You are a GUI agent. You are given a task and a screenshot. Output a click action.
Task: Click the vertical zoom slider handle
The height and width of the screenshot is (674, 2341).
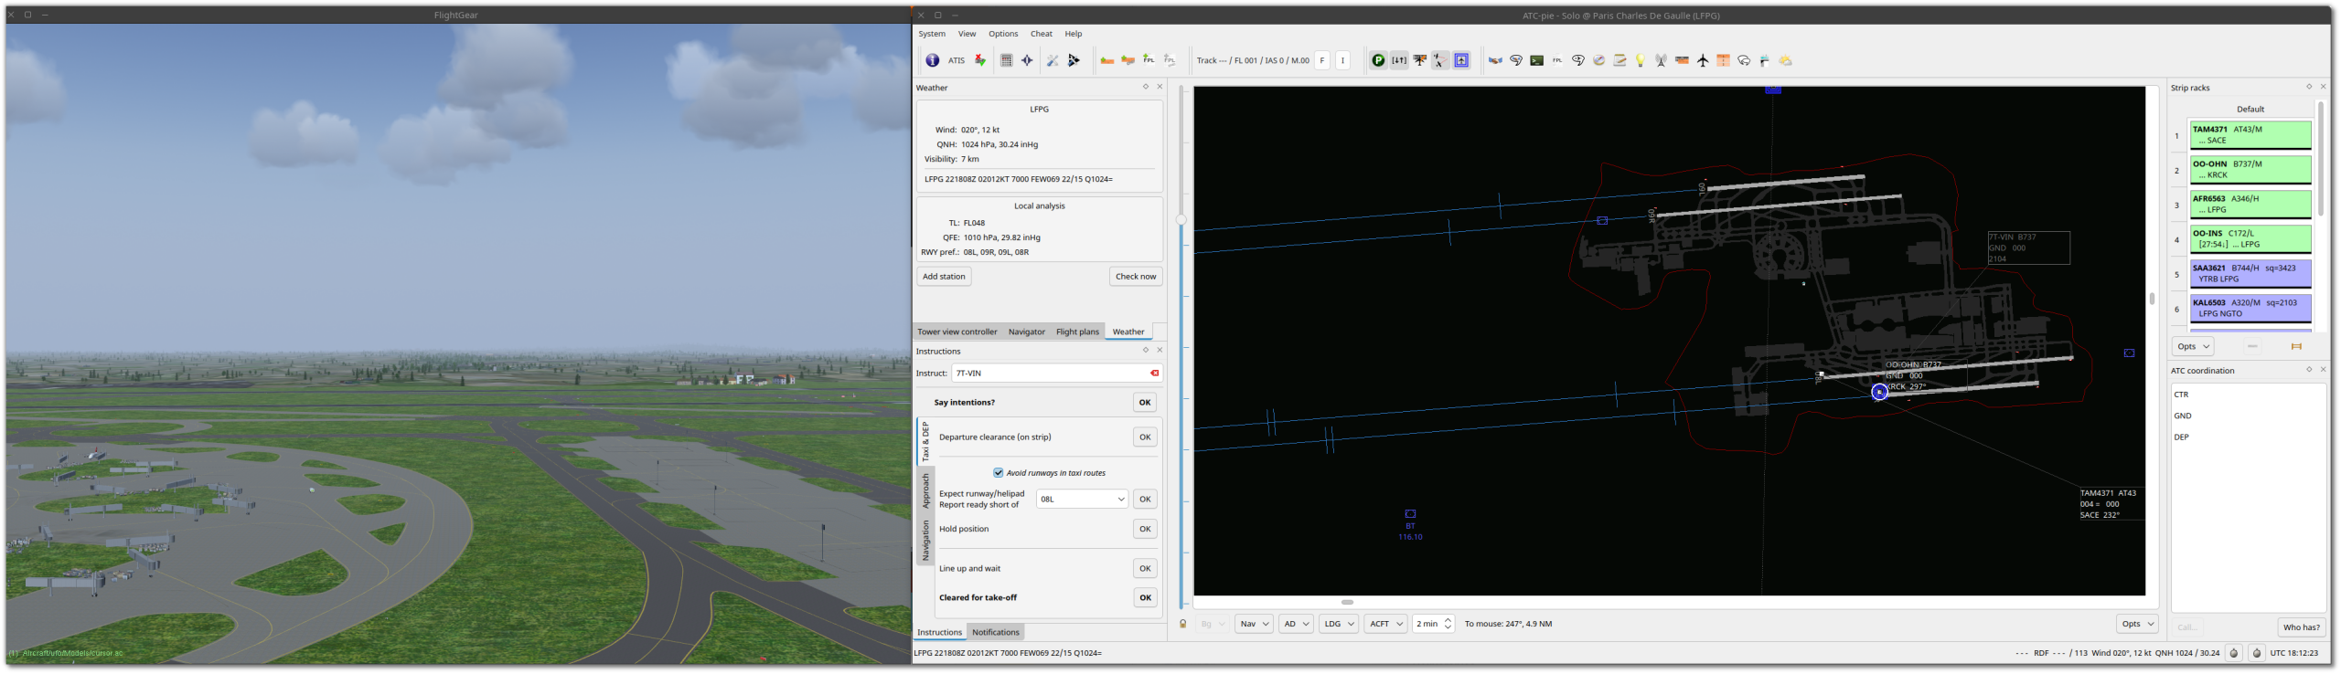tap(1181, 219)
